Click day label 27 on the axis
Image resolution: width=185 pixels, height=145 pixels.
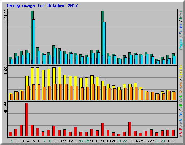click(x=152, y=141)
